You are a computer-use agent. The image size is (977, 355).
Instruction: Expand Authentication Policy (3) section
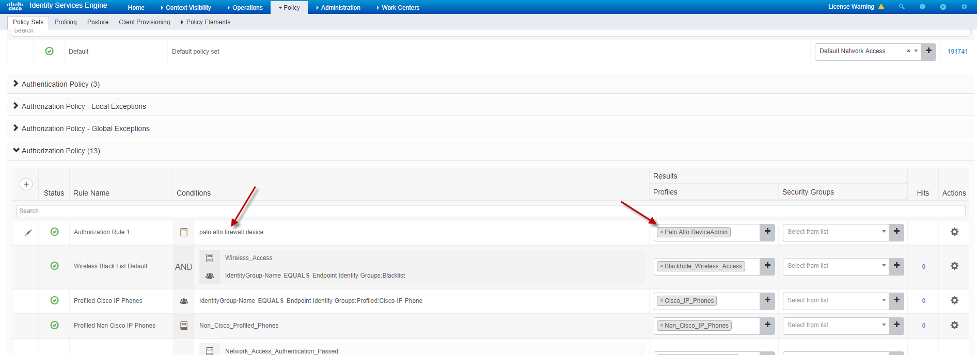coord(16,84)
